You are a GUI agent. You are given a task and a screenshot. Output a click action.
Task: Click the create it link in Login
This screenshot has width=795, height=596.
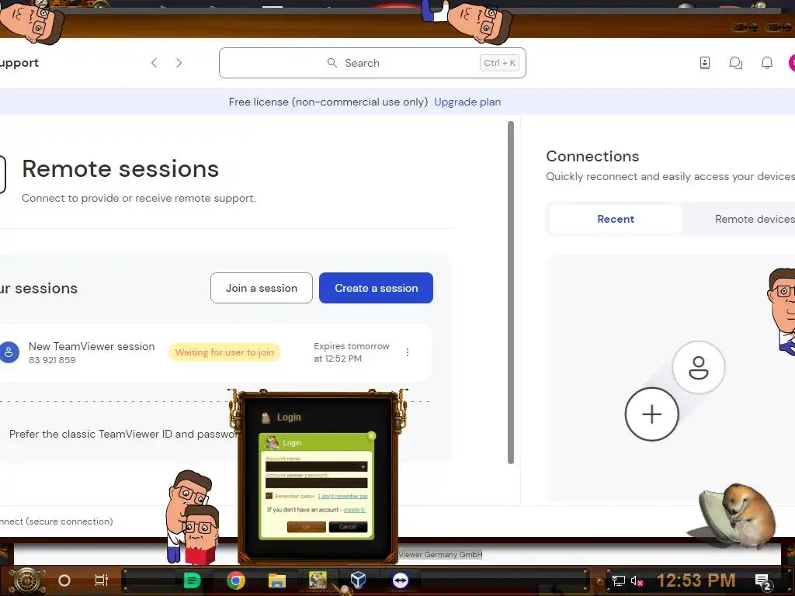[354, 510]
